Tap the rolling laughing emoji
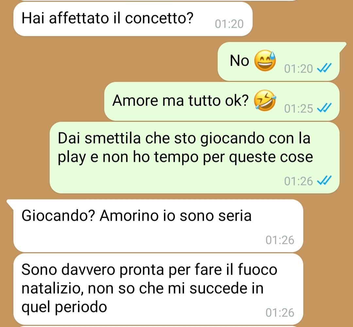Image resolution: width=353 pixels, height=327 pixels. (265, 100)
